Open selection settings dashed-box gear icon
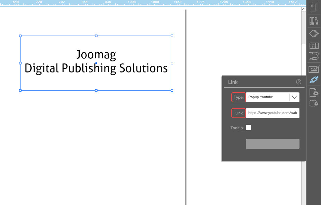Screen dimensions: 321x205 (314, 103)
